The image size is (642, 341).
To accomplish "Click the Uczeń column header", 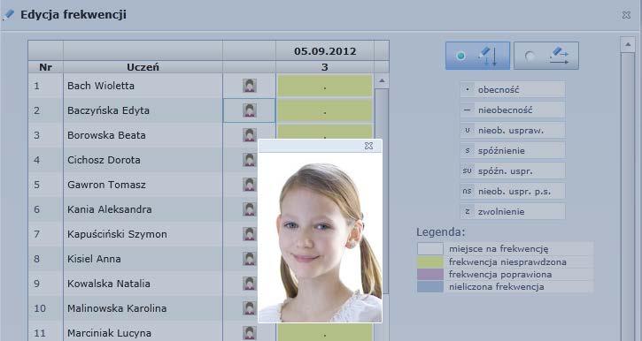I will click(143, 67).
